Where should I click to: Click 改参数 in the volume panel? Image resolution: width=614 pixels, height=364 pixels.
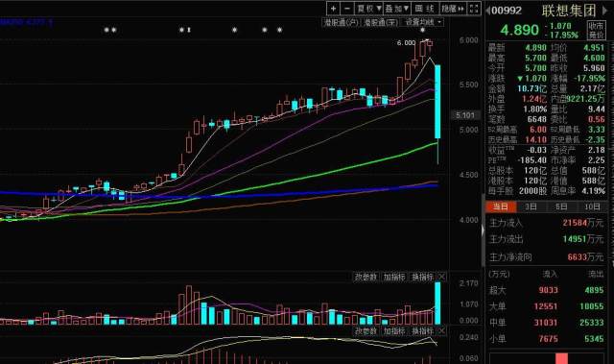pos(366,277)
